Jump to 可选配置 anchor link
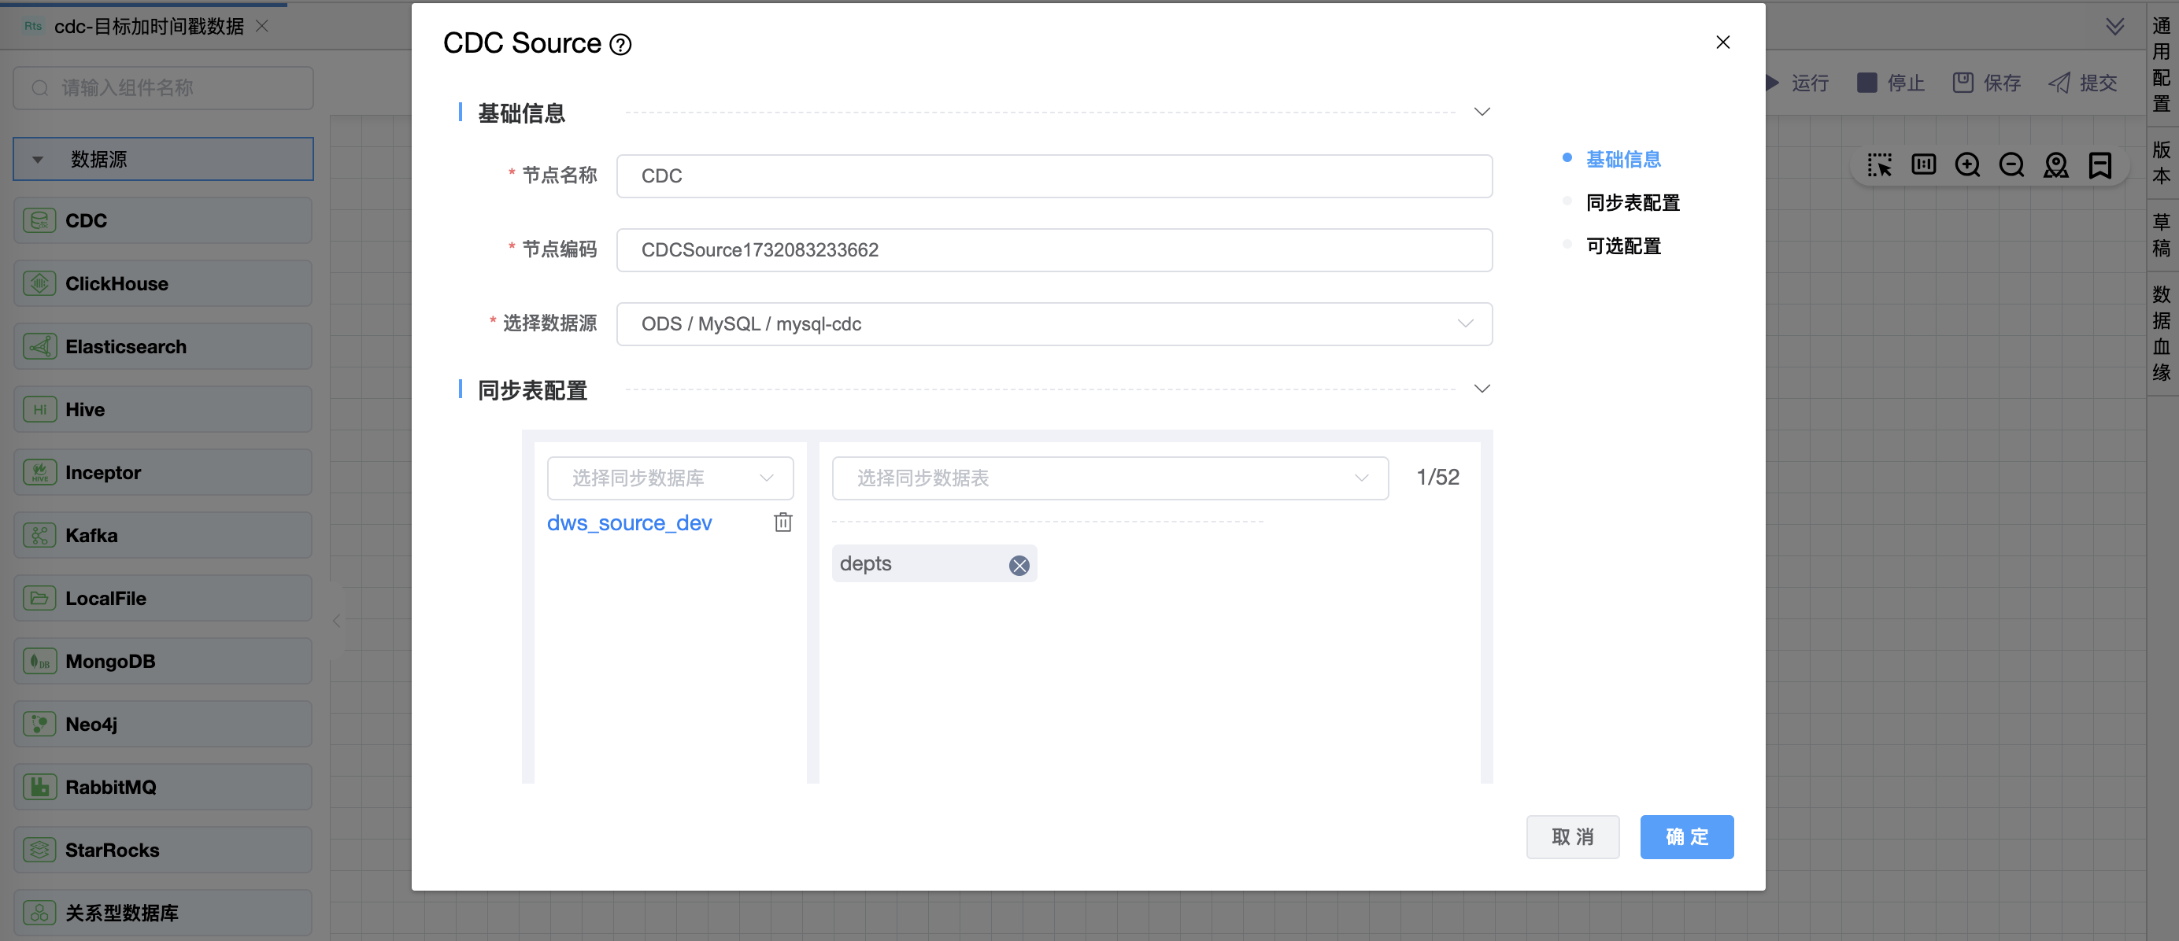The image size is (2179, 941). coord(1622,246)
